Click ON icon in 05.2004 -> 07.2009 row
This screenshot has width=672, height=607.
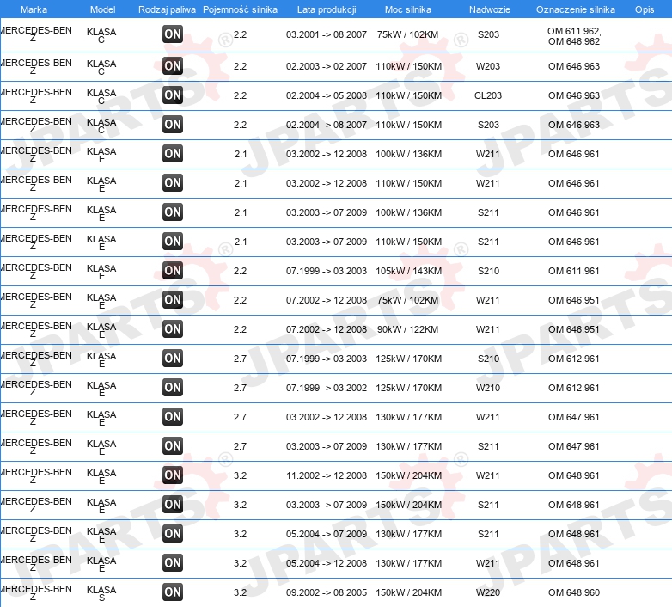coord(173,534)
